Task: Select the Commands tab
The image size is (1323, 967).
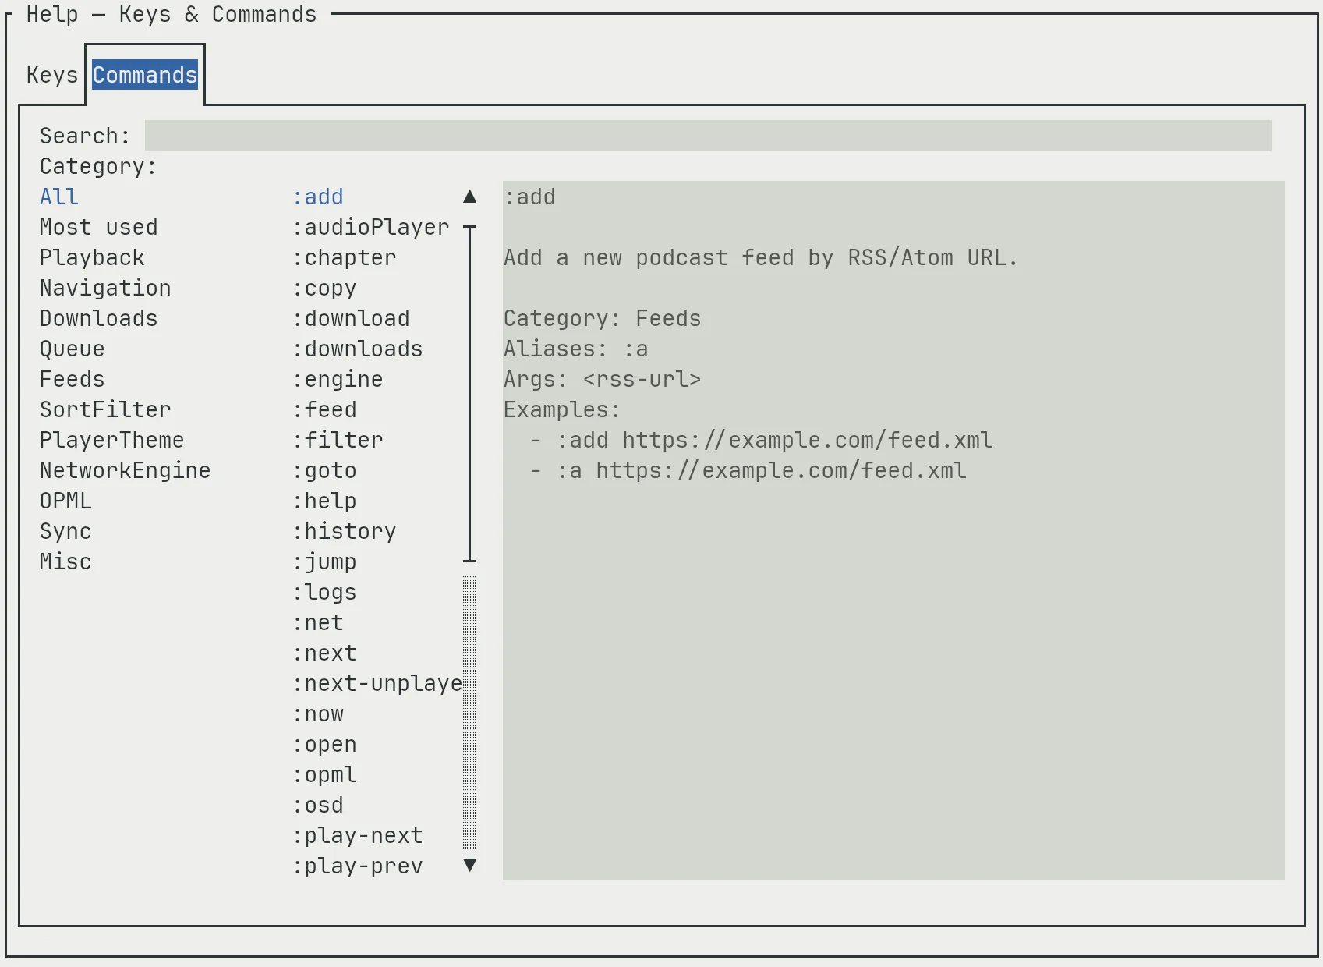Action: [x=145, y=75]
